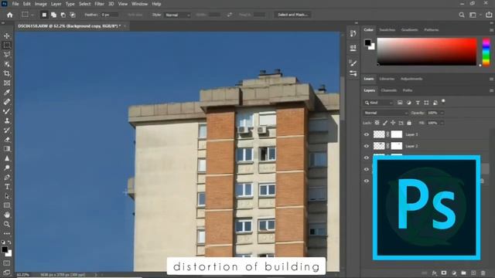Open the Filter menu

tap(100, 4)
